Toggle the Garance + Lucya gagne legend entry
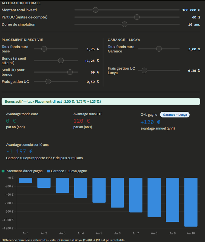205x242 pixels. click(x=67, y=171)
